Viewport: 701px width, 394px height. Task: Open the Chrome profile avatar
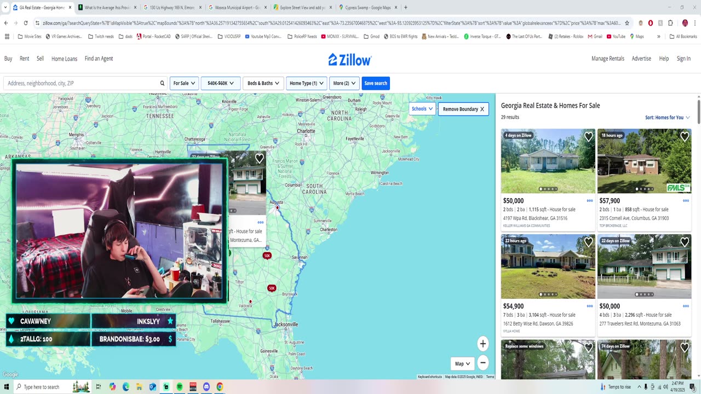685,23
